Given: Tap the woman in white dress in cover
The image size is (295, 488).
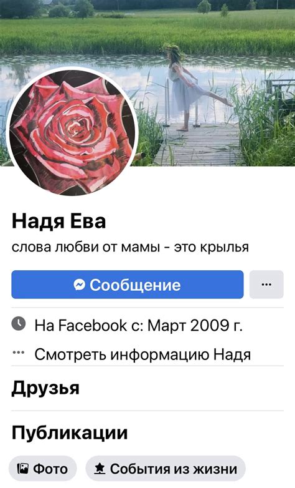Looking at the screenshot, I should (x=186, y=89).
